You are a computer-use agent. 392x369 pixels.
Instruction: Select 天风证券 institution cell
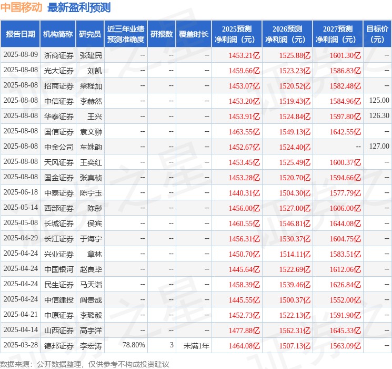pos(59,162)
